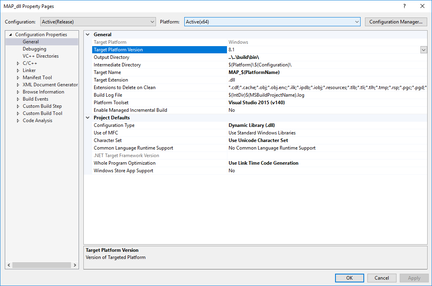
Task: Collapse the Project Defaults section
Action: [87, 117]
